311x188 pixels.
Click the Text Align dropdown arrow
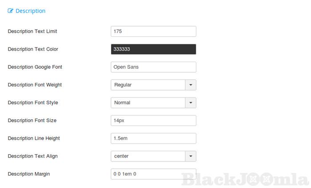pyautogui.click(x=191, y=156)
